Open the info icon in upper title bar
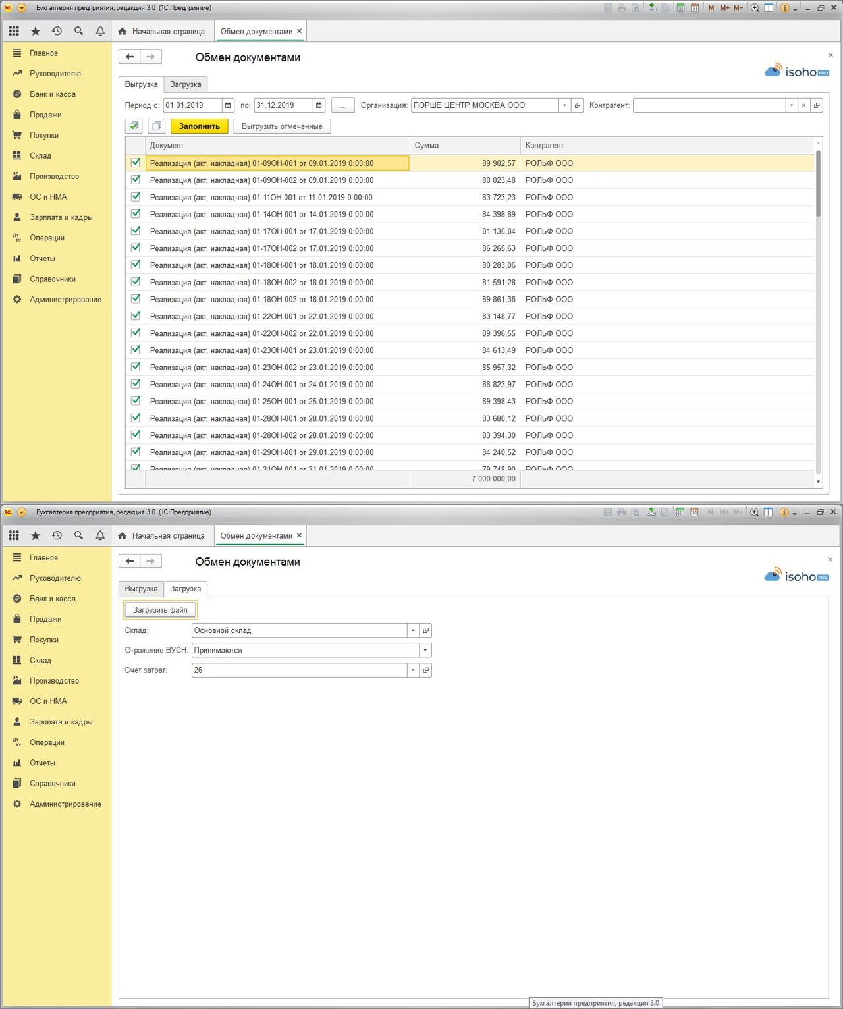 pyautogui.click(x=784, y=8)
